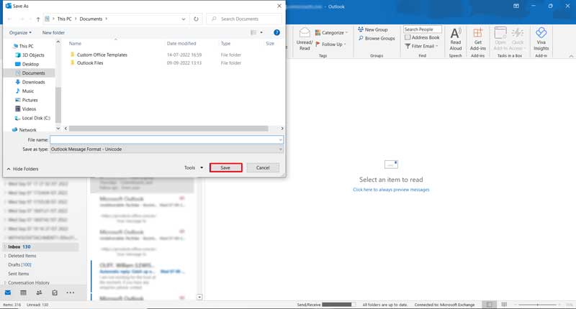The image size is (576, 309).
Task: Click the Cancel button
Action: (x=263, y=167)
